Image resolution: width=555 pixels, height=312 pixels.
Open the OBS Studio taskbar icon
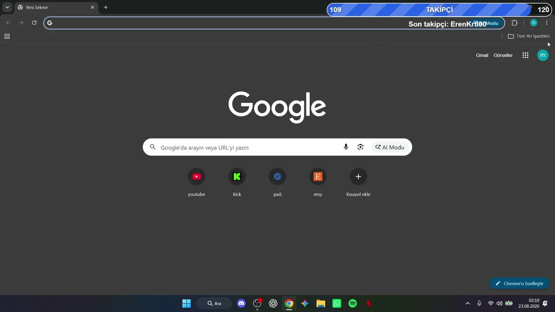258,303
